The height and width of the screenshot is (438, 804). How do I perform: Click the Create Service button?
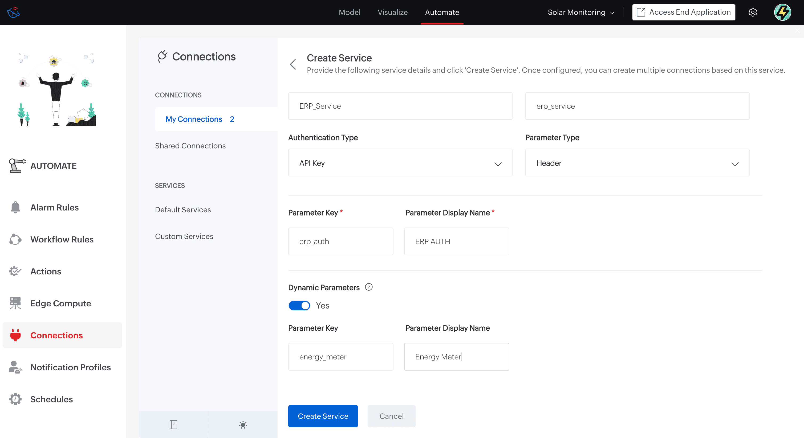point(323,416)
